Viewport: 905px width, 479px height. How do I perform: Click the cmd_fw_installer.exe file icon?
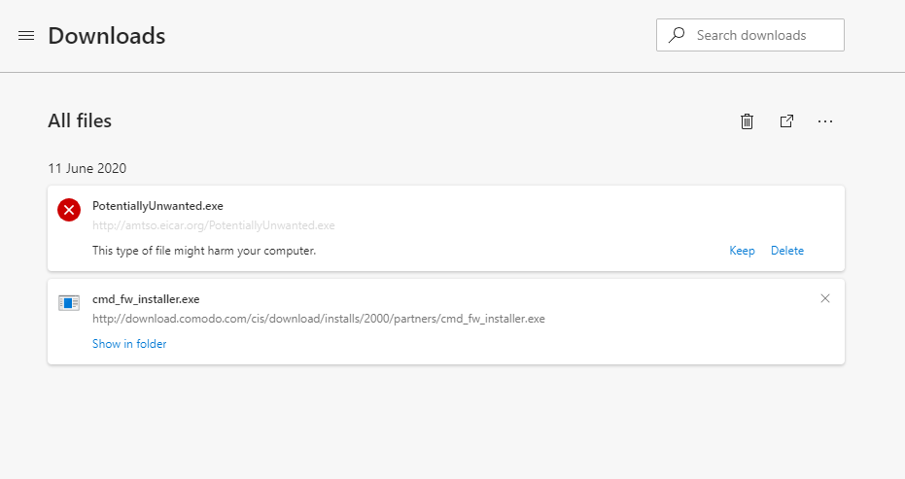point(69,302)
